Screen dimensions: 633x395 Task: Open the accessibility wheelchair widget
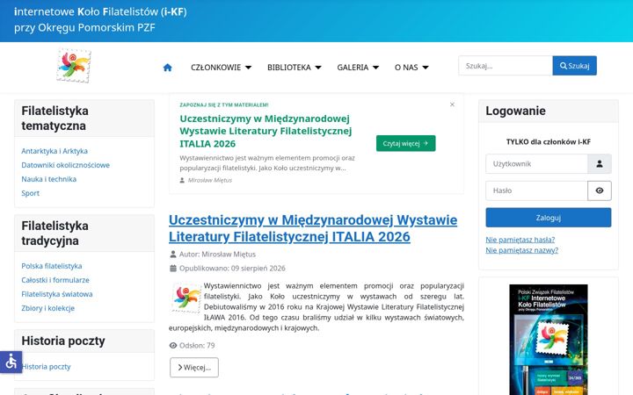pyautogui.click(x=11, y=362)
